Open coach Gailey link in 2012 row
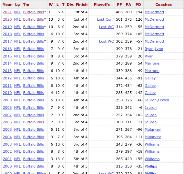 (x=150, y=78)
